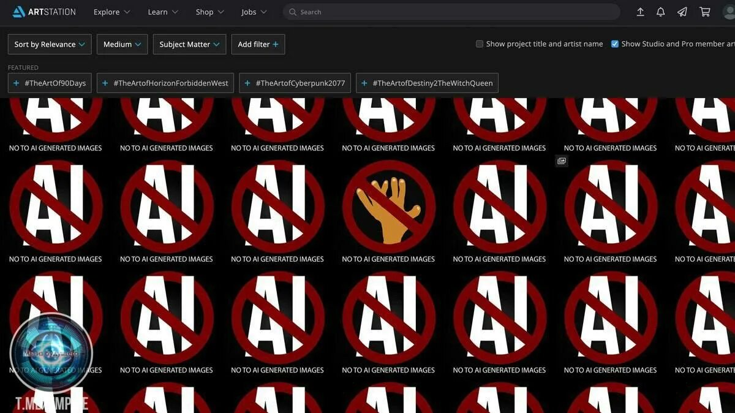Viewport: 735px width, 413px height.
Task: Open the crossed-out hand thumbnail
Action: [x=388, y=206]
